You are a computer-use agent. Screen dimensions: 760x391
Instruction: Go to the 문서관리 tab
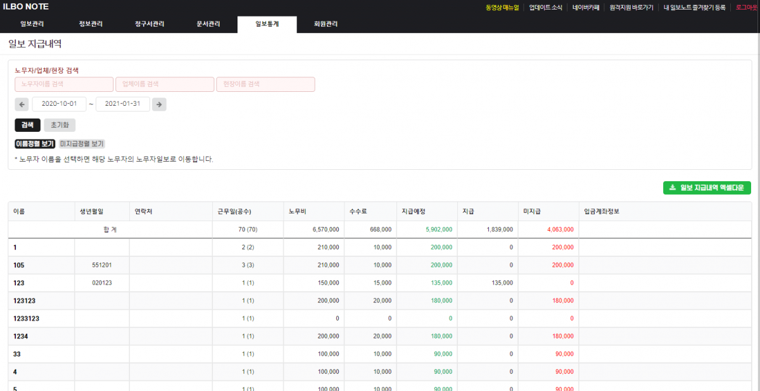pos(208,24)
